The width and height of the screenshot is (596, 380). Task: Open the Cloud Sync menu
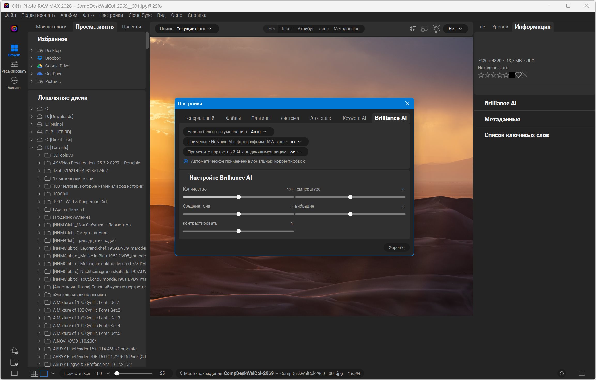coord(140,15)
